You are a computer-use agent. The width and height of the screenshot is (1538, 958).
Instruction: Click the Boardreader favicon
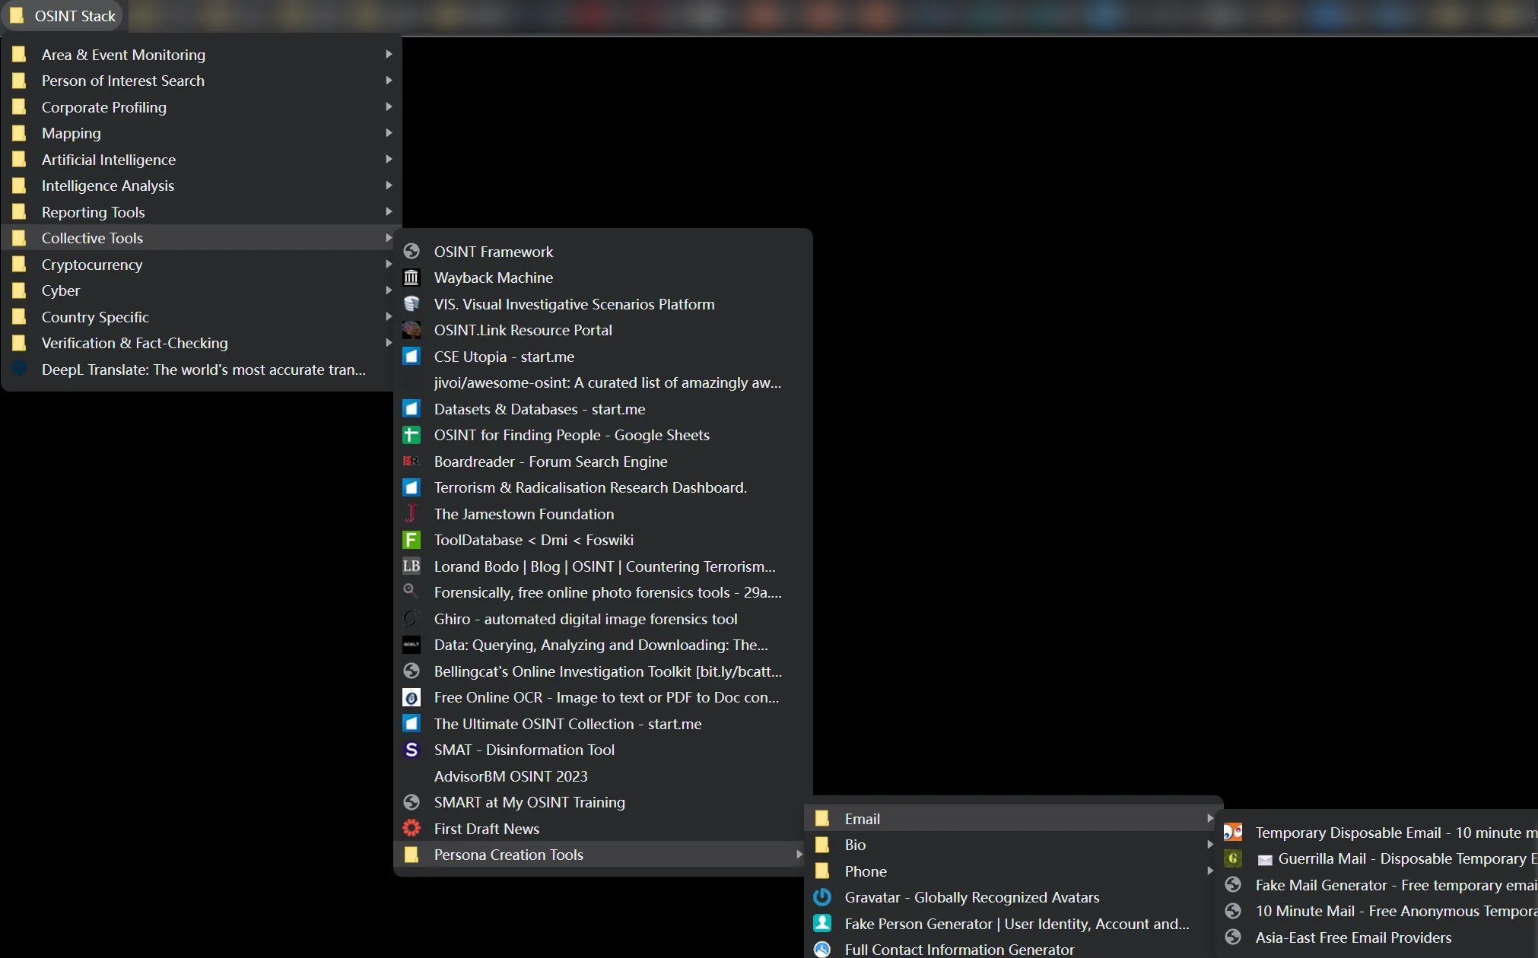click(x=412, y=461)
